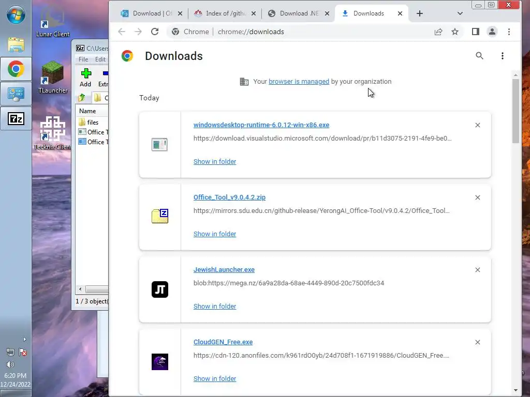Toggle the Chrome side panel

click(x=476, y=32)
